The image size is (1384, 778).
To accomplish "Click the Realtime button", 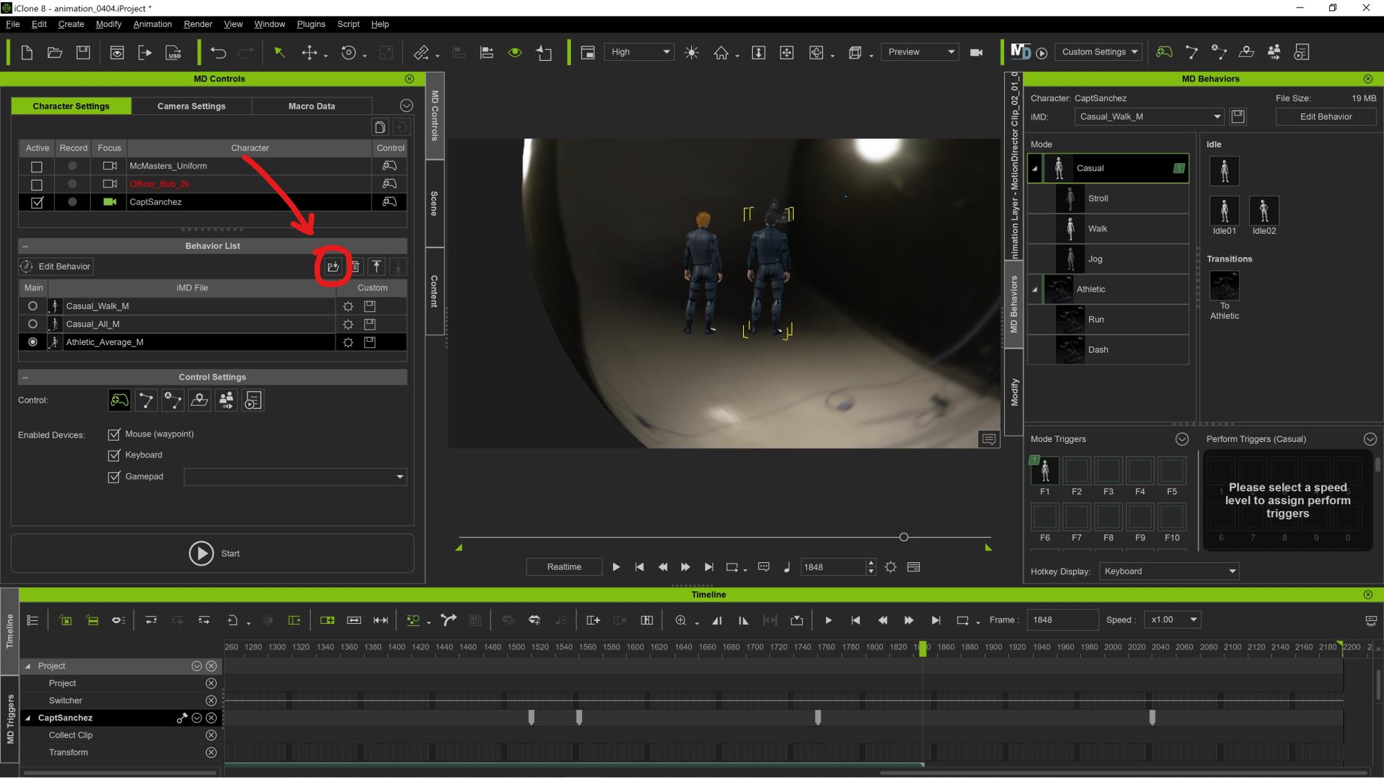I will point(564,567).
